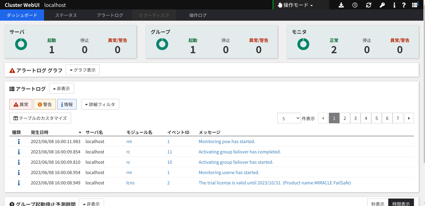The image size is (425, 206).
Task: Click the clock icon in the top bar
Action: (355, 5)
